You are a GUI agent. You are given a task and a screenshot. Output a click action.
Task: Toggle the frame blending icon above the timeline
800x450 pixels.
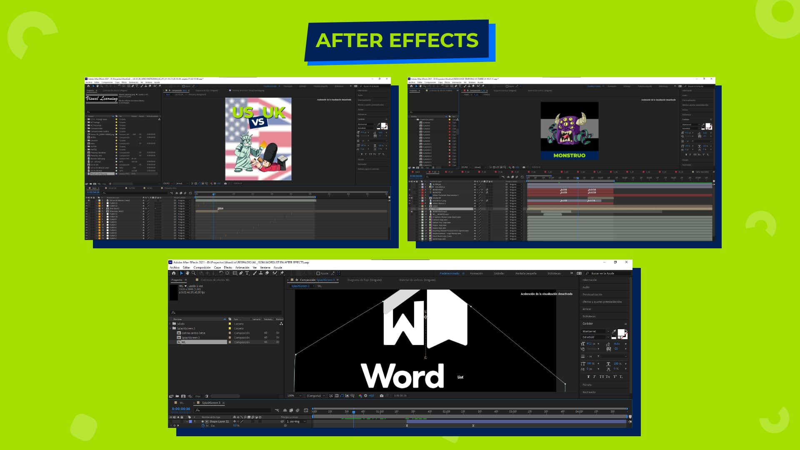point(291,410)
